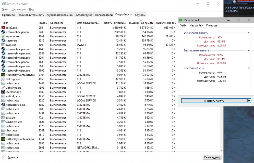
Task: Click the scrollbar down arrow in process list
Action: tap(221, 150)
